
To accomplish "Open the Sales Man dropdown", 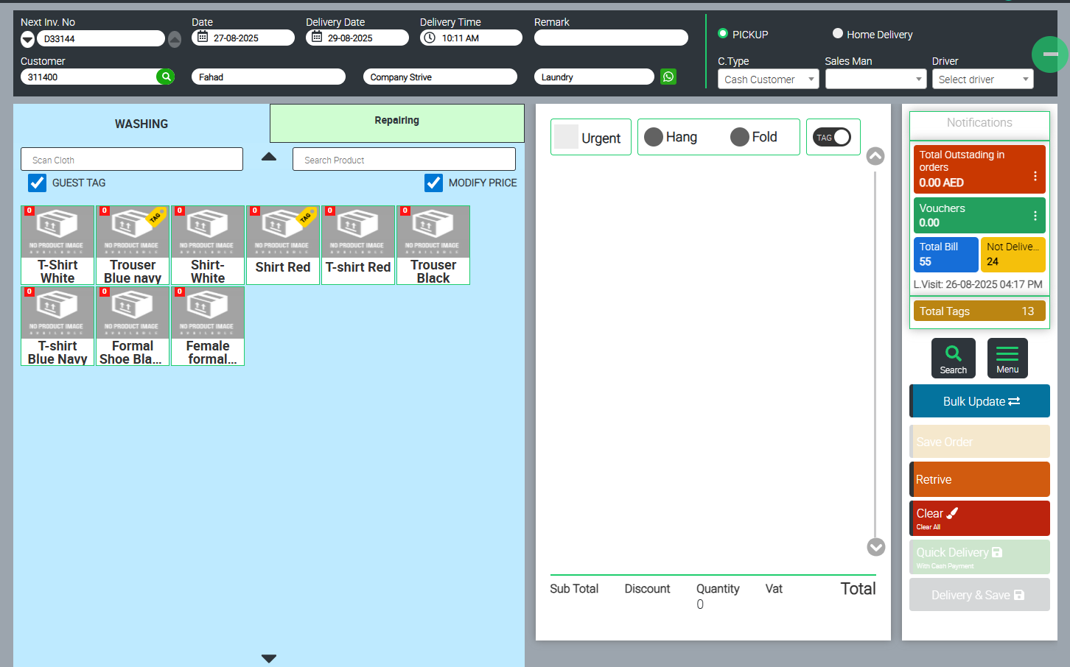I will 875,80.
